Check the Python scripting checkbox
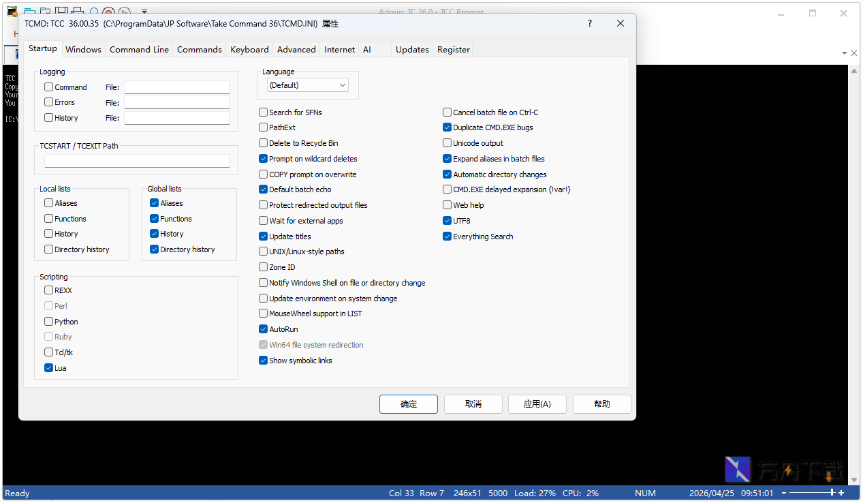This screenshot has height=503, width=863. coord(48,322)
